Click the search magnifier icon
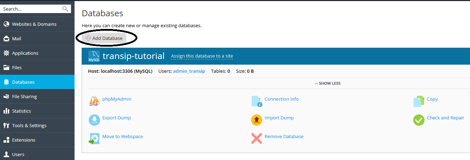The width and height of the screenshot is (470, 160). point(65,9)
